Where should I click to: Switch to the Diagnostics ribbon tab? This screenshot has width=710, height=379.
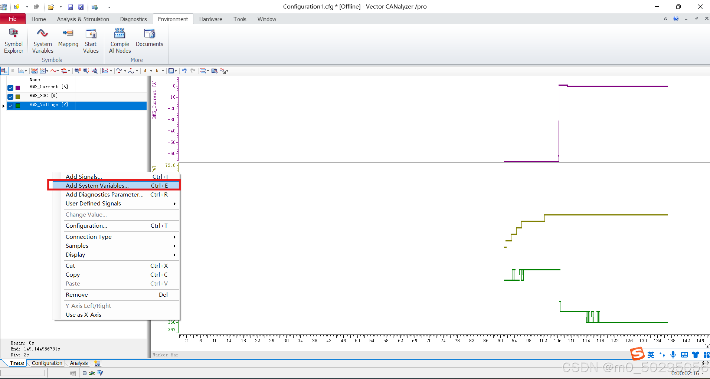point(134,19)
